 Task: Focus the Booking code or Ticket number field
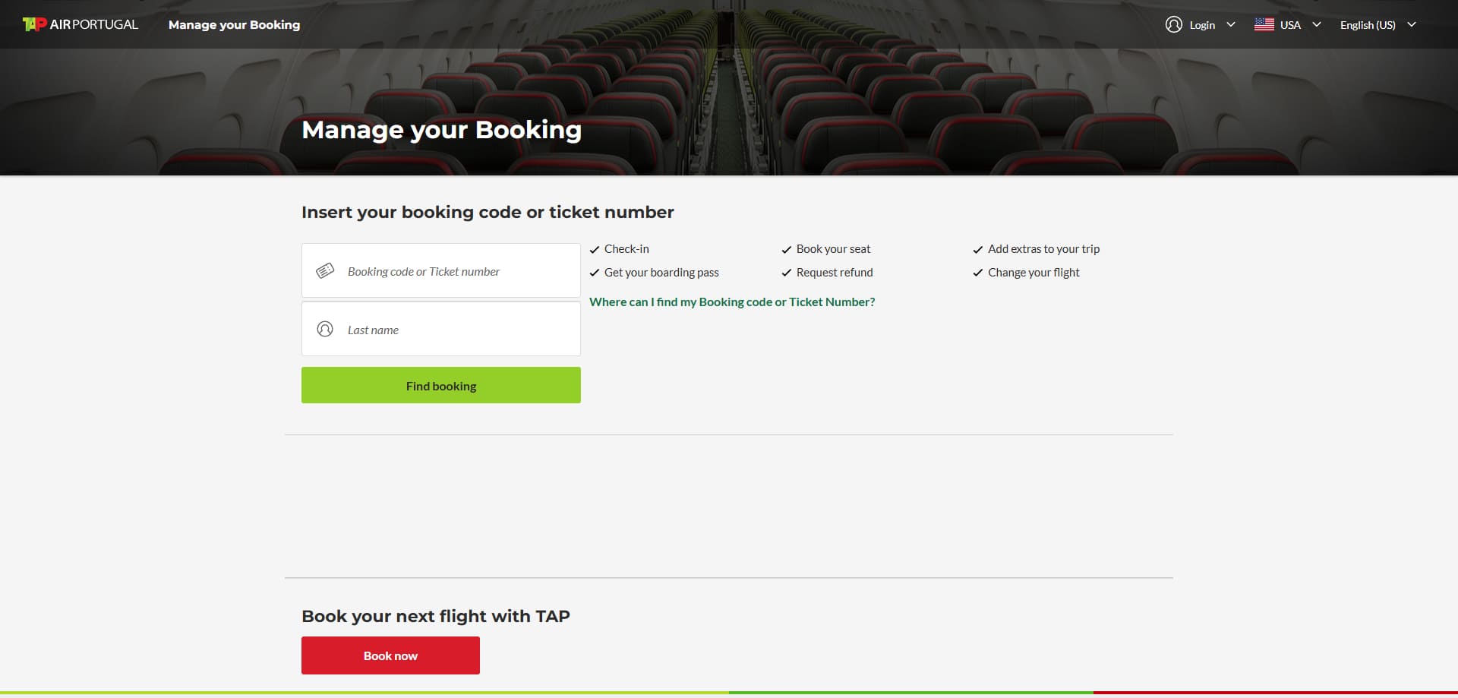tap(441, 270)
